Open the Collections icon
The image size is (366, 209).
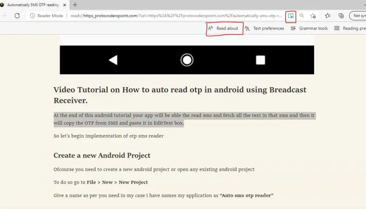[341, 16]
